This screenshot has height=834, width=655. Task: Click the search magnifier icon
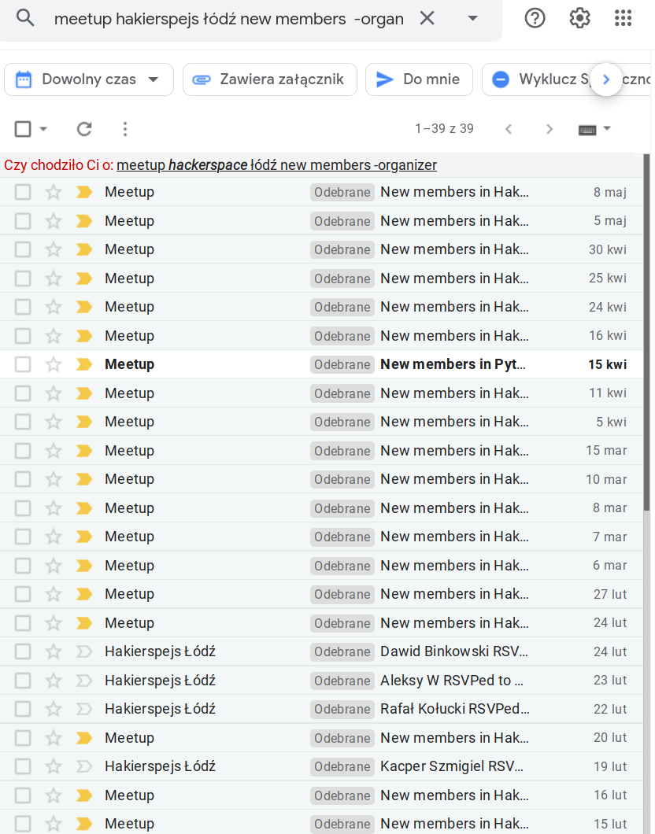(25, 19)
